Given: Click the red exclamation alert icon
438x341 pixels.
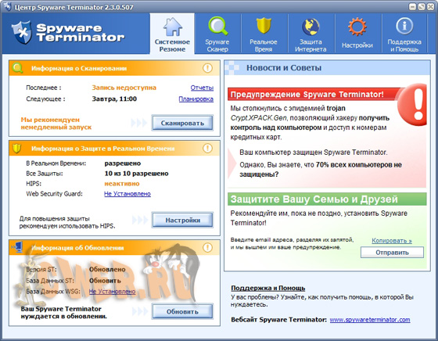Looking at the screenshot, I should [413, 104].
